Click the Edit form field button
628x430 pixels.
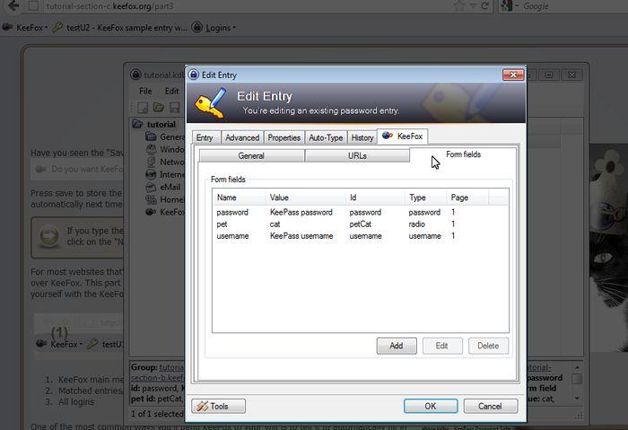442,346
